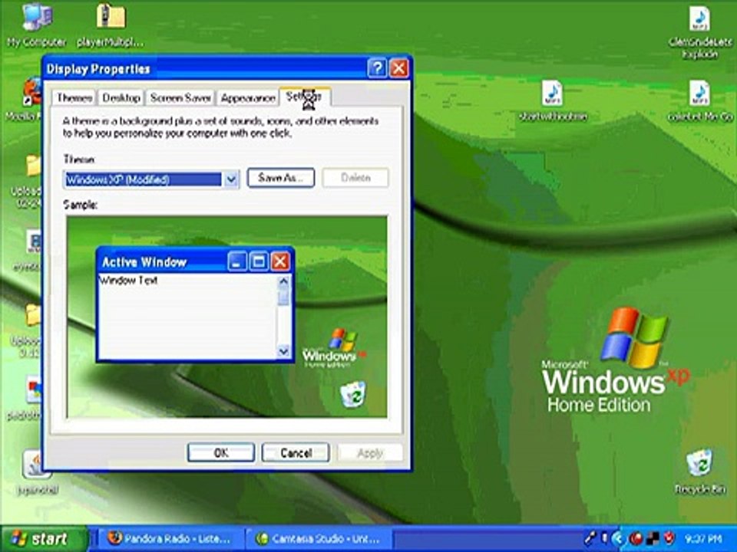This screenshot has height=552, width=737.
Task: Click the black and white squares tray icon
Action: point(653,538)
